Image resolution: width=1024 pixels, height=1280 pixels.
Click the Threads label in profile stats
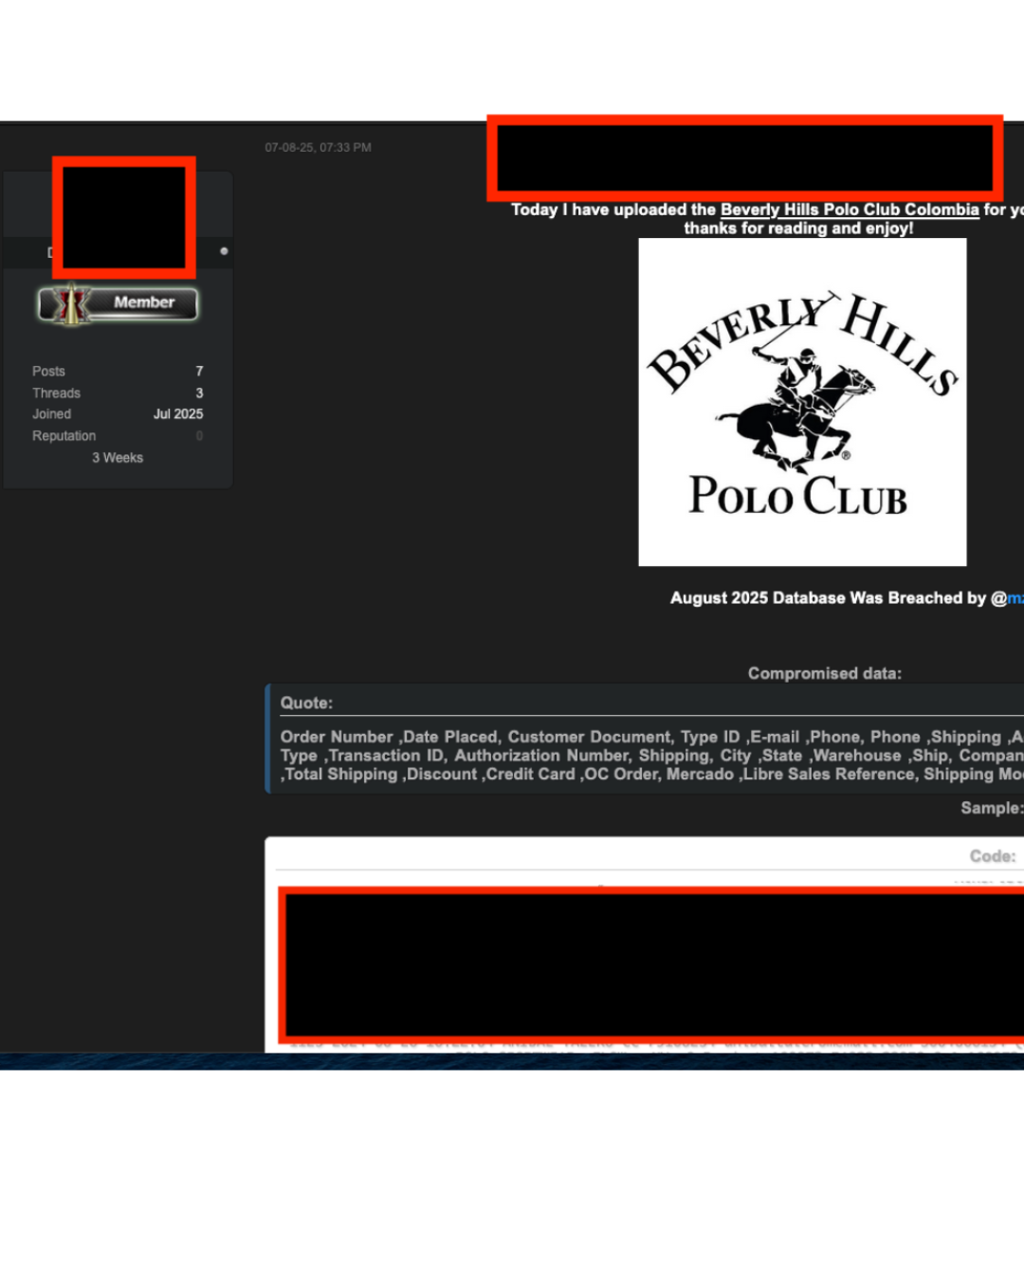(x=56, y=393)
